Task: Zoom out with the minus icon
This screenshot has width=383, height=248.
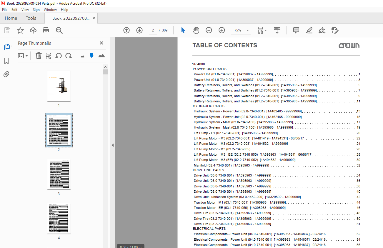Action: click(x=209, y=30)
